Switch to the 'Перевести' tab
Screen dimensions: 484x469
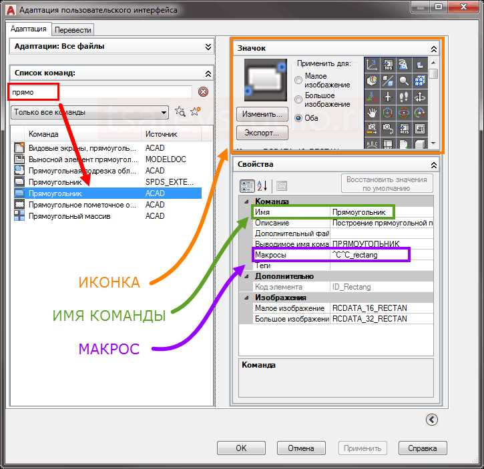click(73, 30)
